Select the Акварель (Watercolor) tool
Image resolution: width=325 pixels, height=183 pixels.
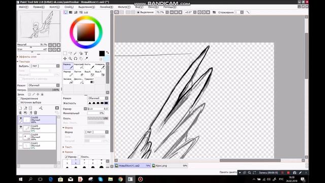pyautogui.click(x=100, y=66)
